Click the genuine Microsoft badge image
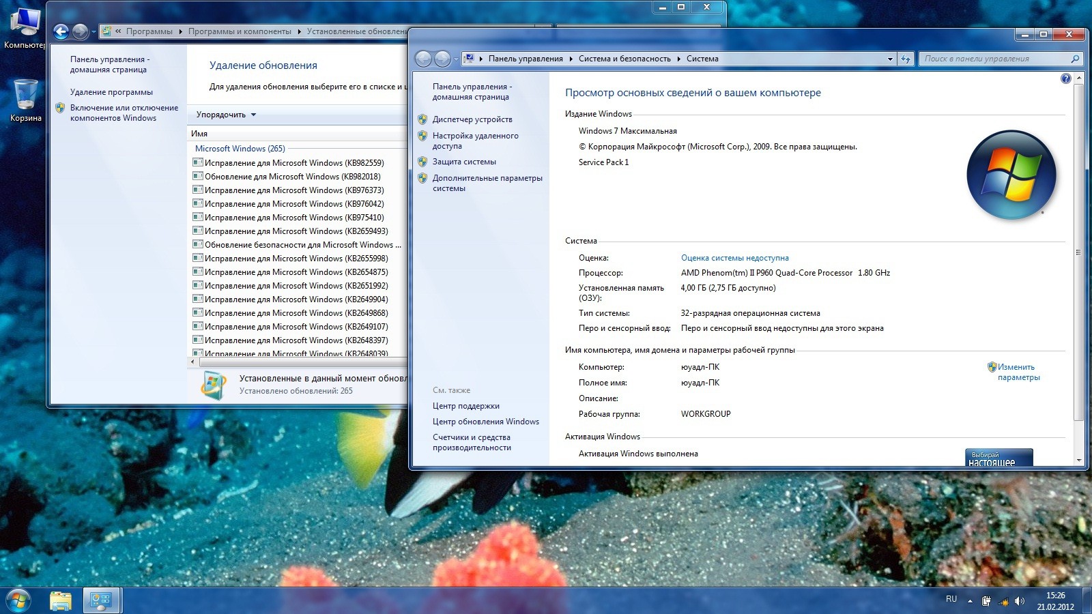The image size is (1092, 614). (998, 458)
